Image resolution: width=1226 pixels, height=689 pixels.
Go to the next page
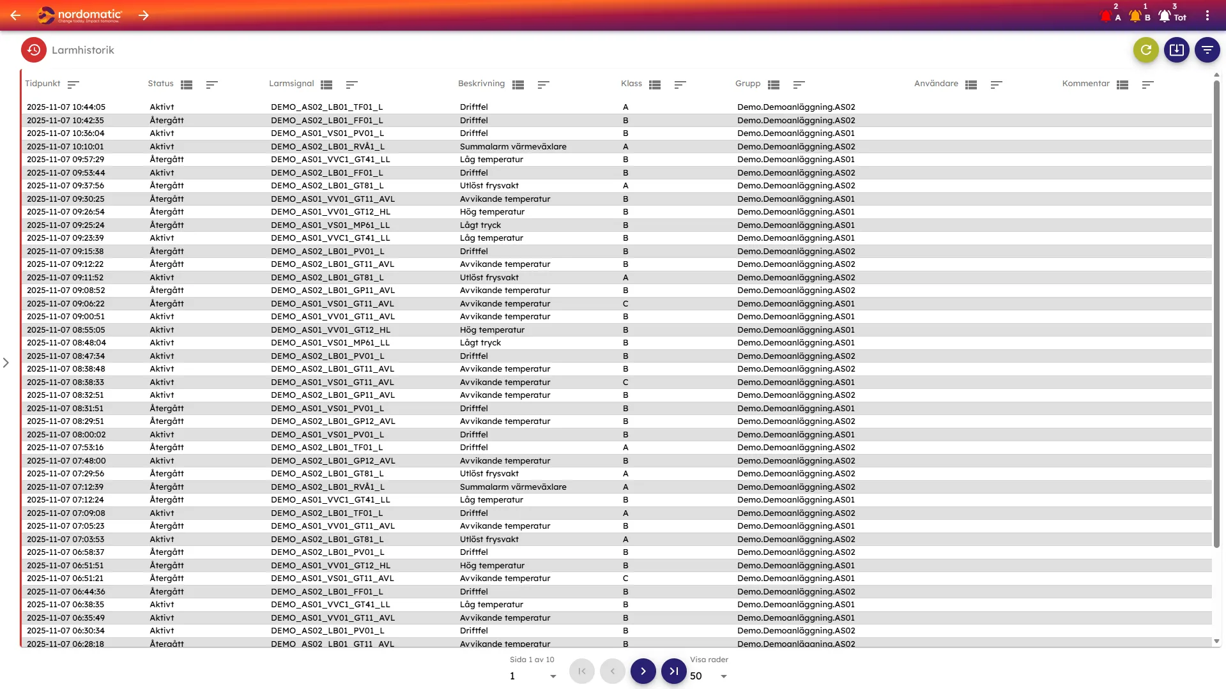[x=643, y=671]
